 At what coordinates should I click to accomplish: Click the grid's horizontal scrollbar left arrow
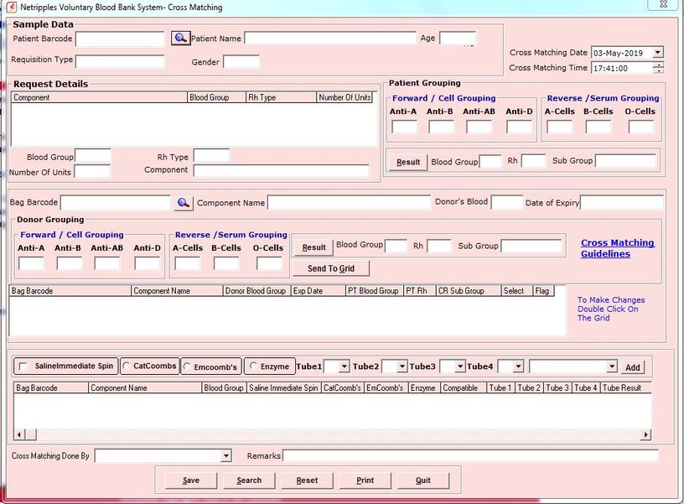(x=19, y=434)
